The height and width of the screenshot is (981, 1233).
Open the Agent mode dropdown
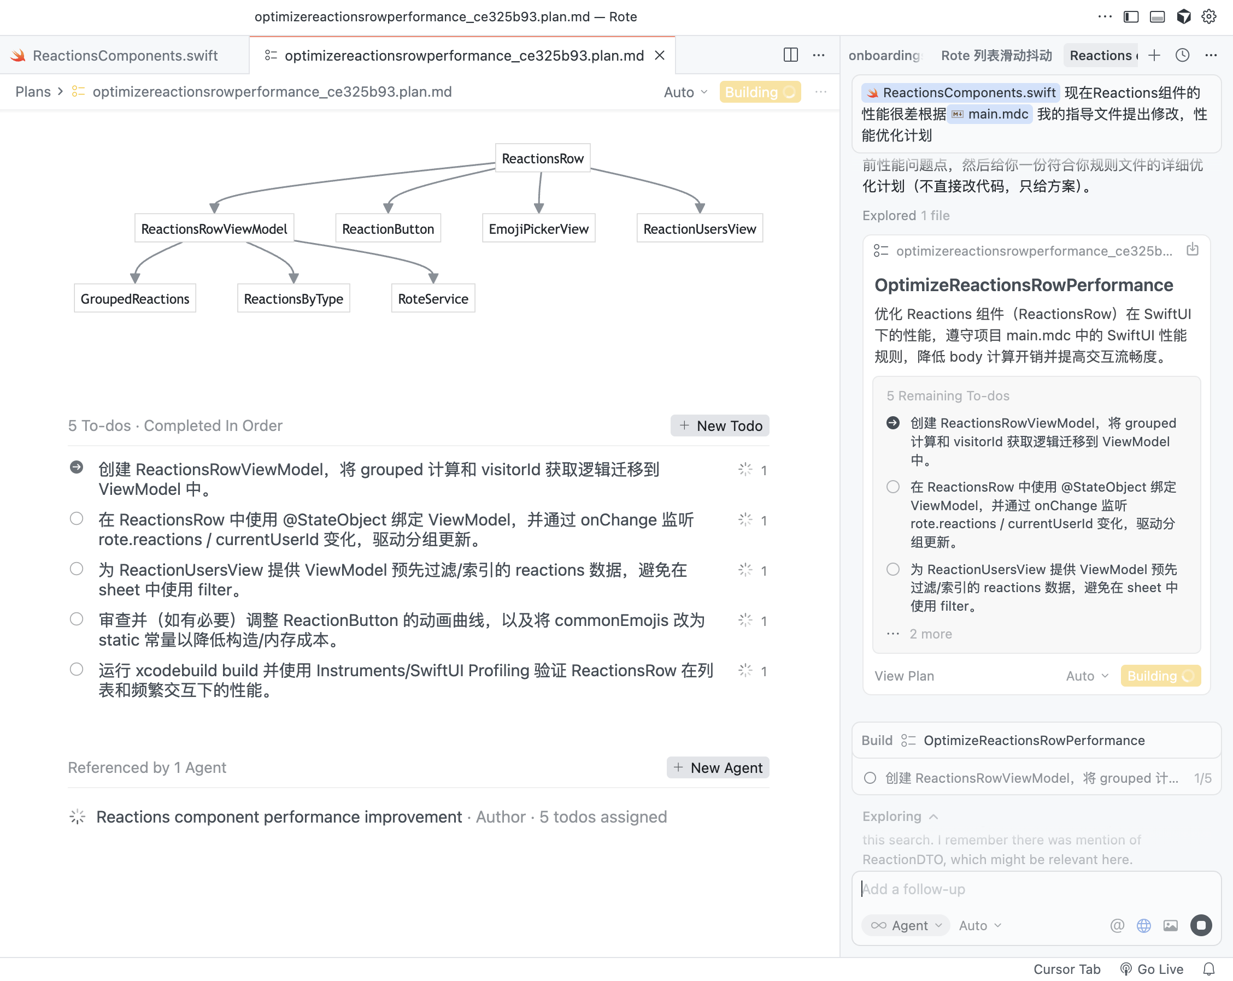click(906, 925)
